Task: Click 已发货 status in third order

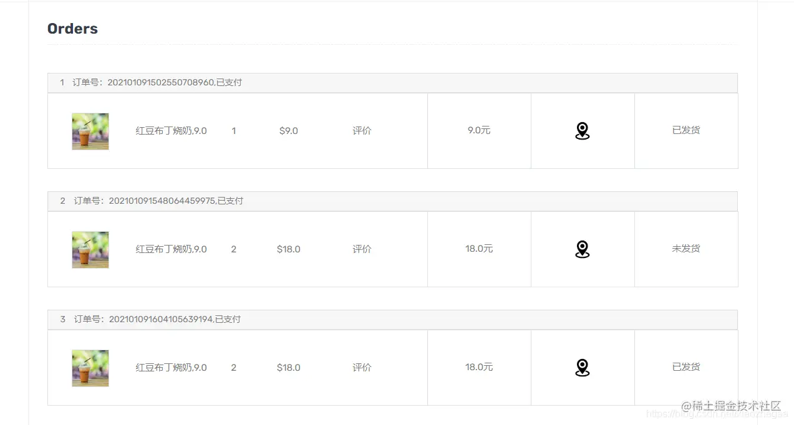Action: click(x=686, y=367)
